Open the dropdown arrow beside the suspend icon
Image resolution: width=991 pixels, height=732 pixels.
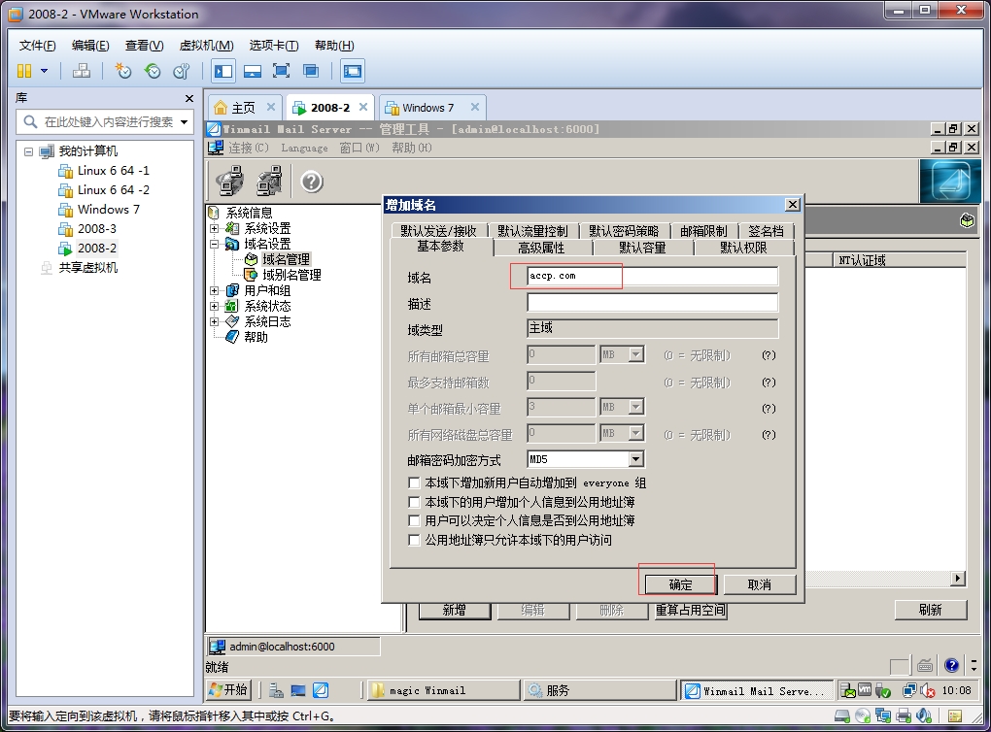pos(45,71)
